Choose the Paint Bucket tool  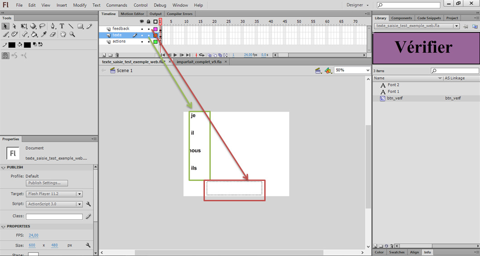coord(34,34)
